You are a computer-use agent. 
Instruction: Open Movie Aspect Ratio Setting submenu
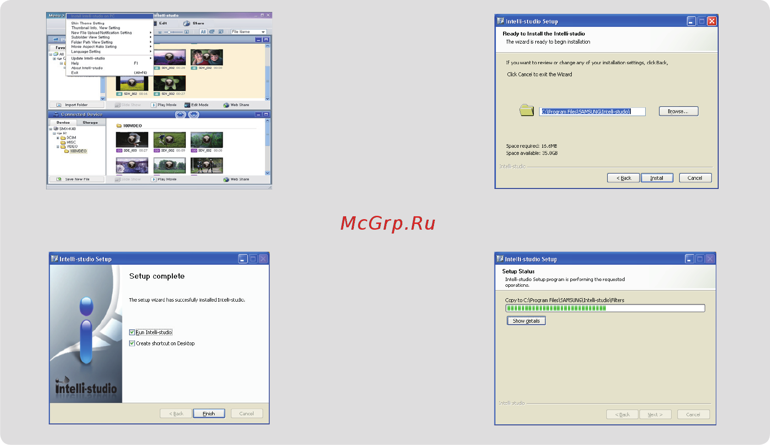pyautogui.click(x=110, y=47)
